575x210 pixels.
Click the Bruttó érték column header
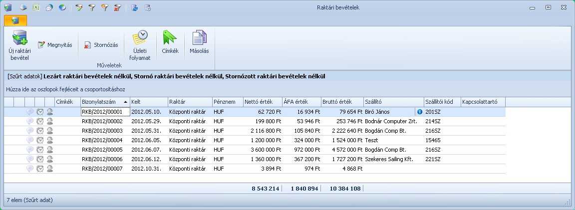coord(341,102)
